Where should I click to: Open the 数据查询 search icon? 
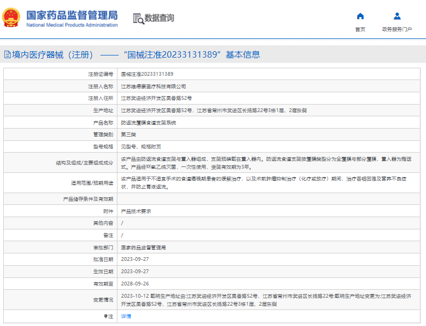[139, 19]
